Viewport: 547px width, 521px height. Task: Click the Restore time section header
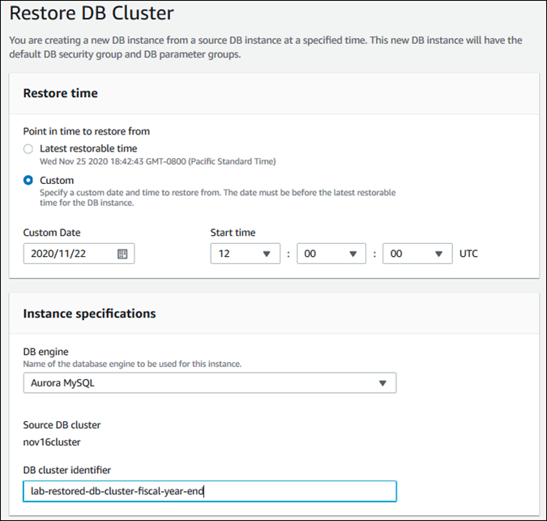click(61, 93)
